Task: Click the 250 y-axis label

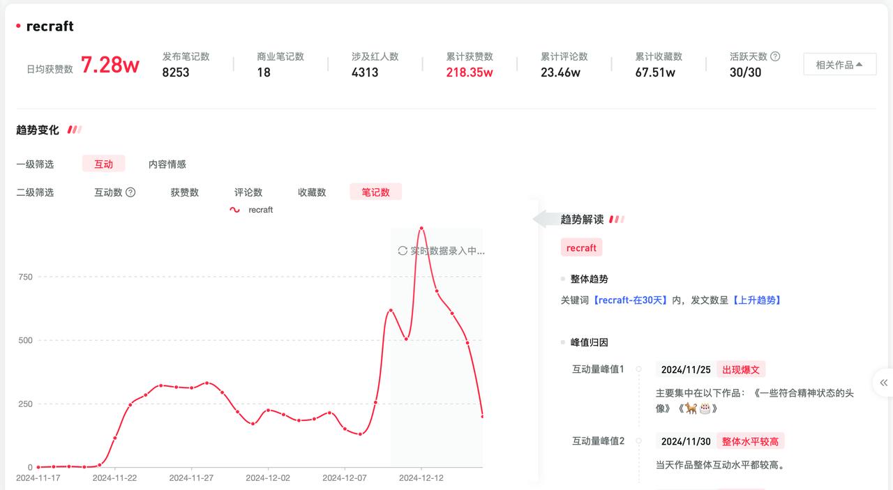Action: click(x=25, y=404)
